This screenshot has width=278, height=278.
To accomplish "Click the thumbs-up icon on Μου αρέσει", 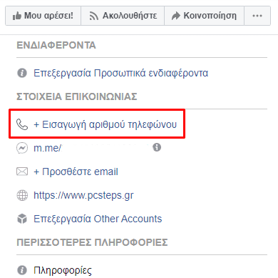I will 17,16.
